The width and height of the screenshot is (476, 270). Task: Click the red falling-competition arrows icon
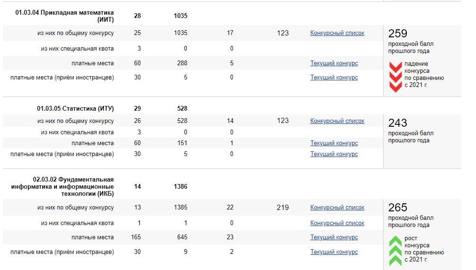(395, 77)
